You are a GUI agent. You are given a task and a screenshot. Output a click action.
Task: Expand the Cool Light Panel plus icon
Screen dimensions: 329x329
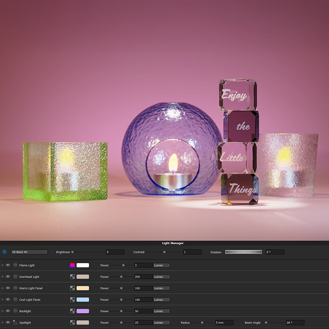click(3, 300)
